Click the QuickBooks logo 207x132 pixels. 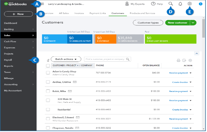click(15, 4)
